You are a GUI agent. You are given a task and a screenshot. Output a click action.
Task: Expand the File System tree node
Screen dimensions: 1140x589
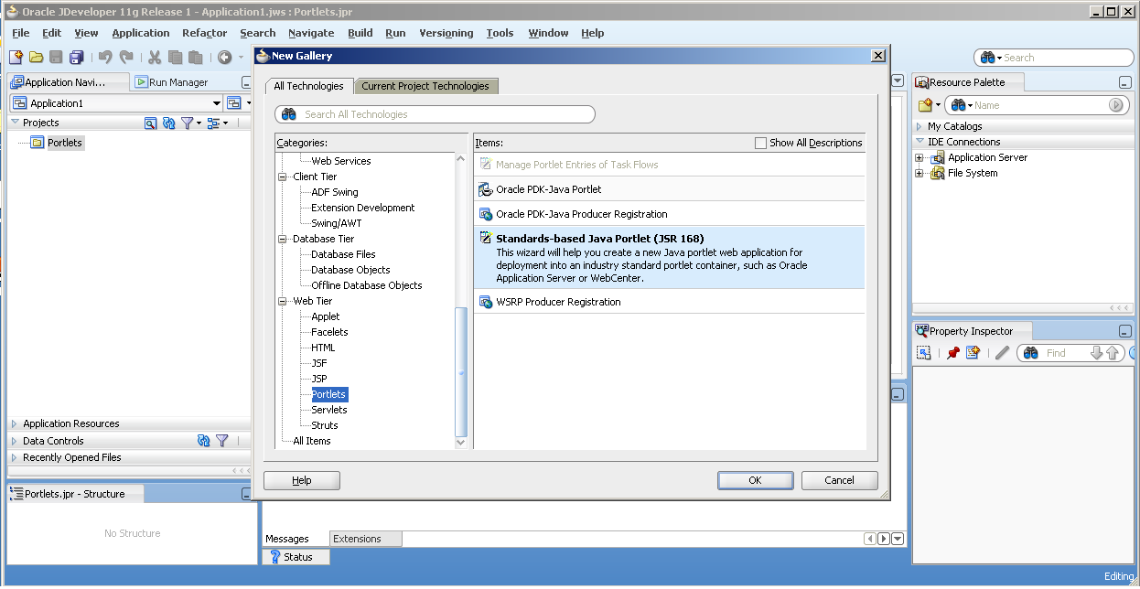coord(920,173)
